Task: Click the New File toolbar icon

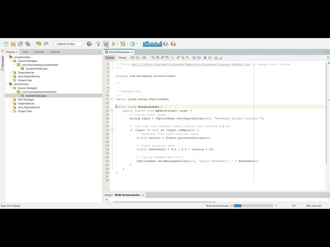Action: (6, 44)
